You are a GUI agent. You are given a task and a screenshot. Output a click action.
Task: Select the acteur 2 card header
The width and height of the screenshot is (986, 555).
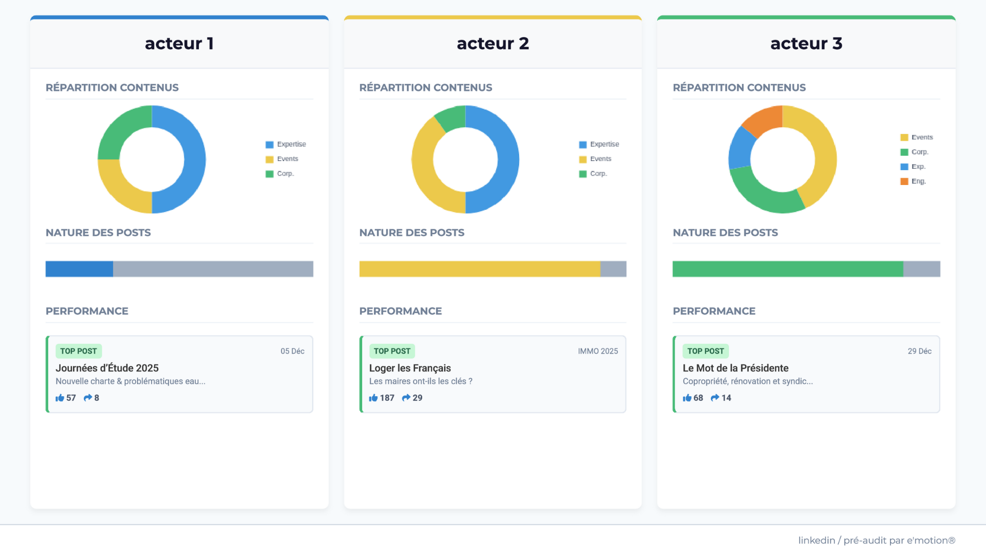492,44
